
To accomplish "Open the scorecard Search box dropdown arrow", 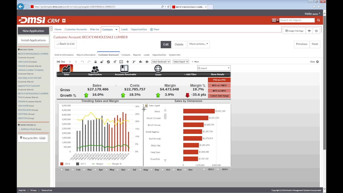I will [x=229, y=68].
